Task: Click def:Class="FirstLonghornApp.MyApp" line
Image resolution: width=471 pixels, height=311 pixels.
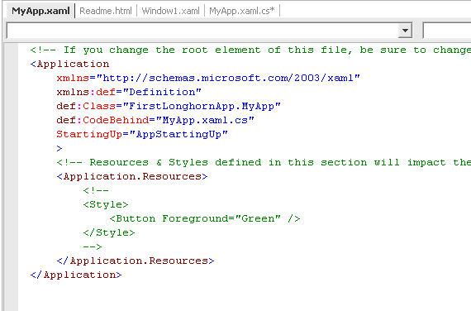Action: 169,106
